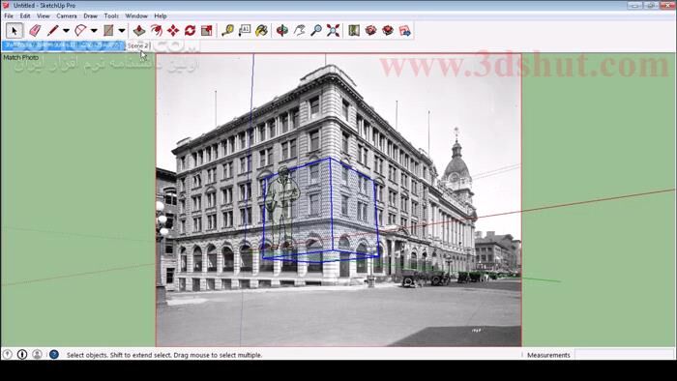The height and width of the screenshot is (381, 677).
Task: Click the 'Select objects' status bar hint
Action: pos(164,355)
